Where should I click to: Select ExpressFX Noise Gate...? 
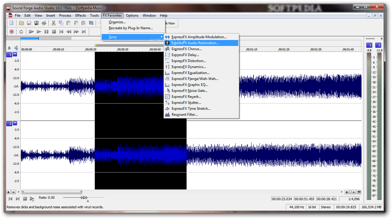tap(201, 91)
